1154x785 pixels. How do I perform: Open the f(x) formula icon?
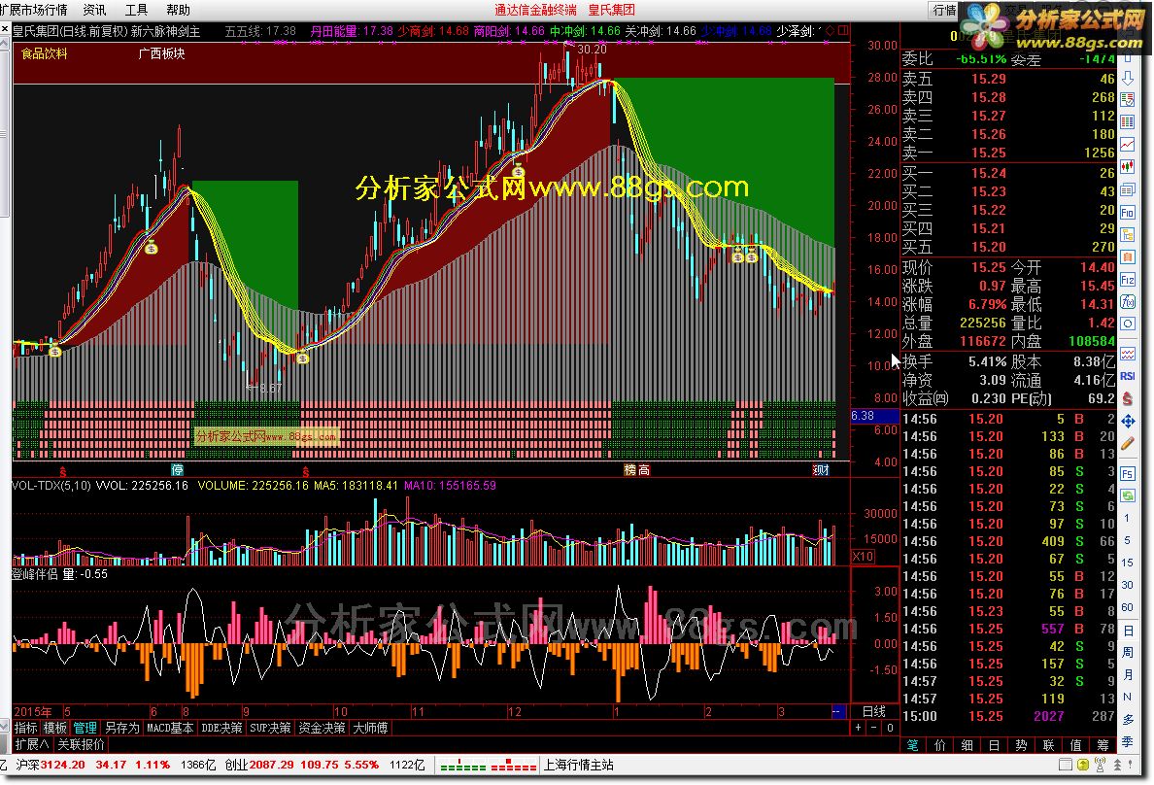[x=1127, y=302]
